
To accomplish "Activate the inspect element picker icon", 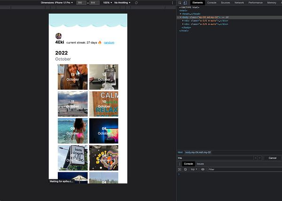I will 180,3.
